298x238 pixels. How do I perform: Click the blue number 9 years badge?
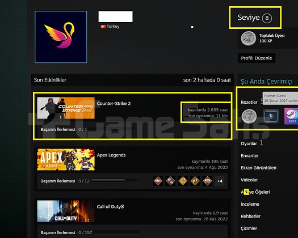pyautogui.click(x=271, y=116)
